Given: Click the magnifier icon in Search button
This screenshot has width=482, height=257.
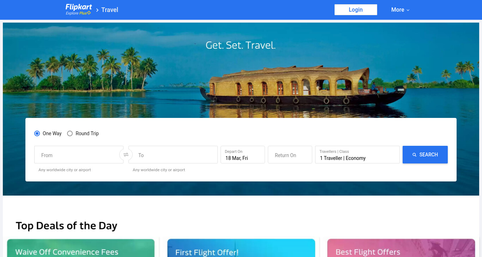Looking at the screenshot, I should pyautogui.click(x=415, y=155).
